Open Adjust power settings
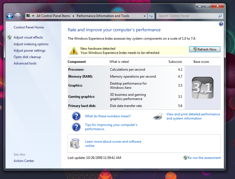Viewport: 235px width, 179px height. coord(29,50)
